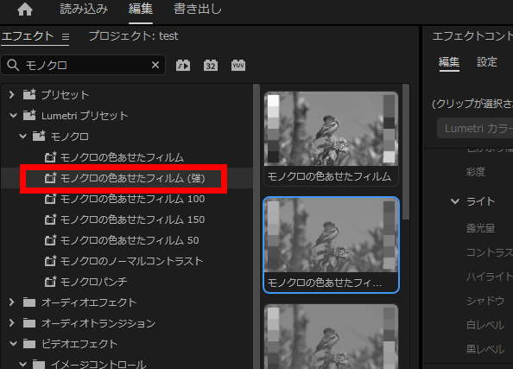Click preset icon beside フィルム 100
513x369 pixels.
click(x=50, y=199)
